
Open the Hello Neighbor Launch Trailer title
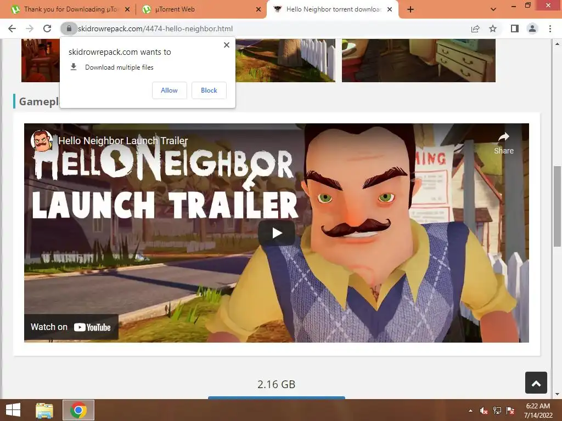[x=123, y=141]
